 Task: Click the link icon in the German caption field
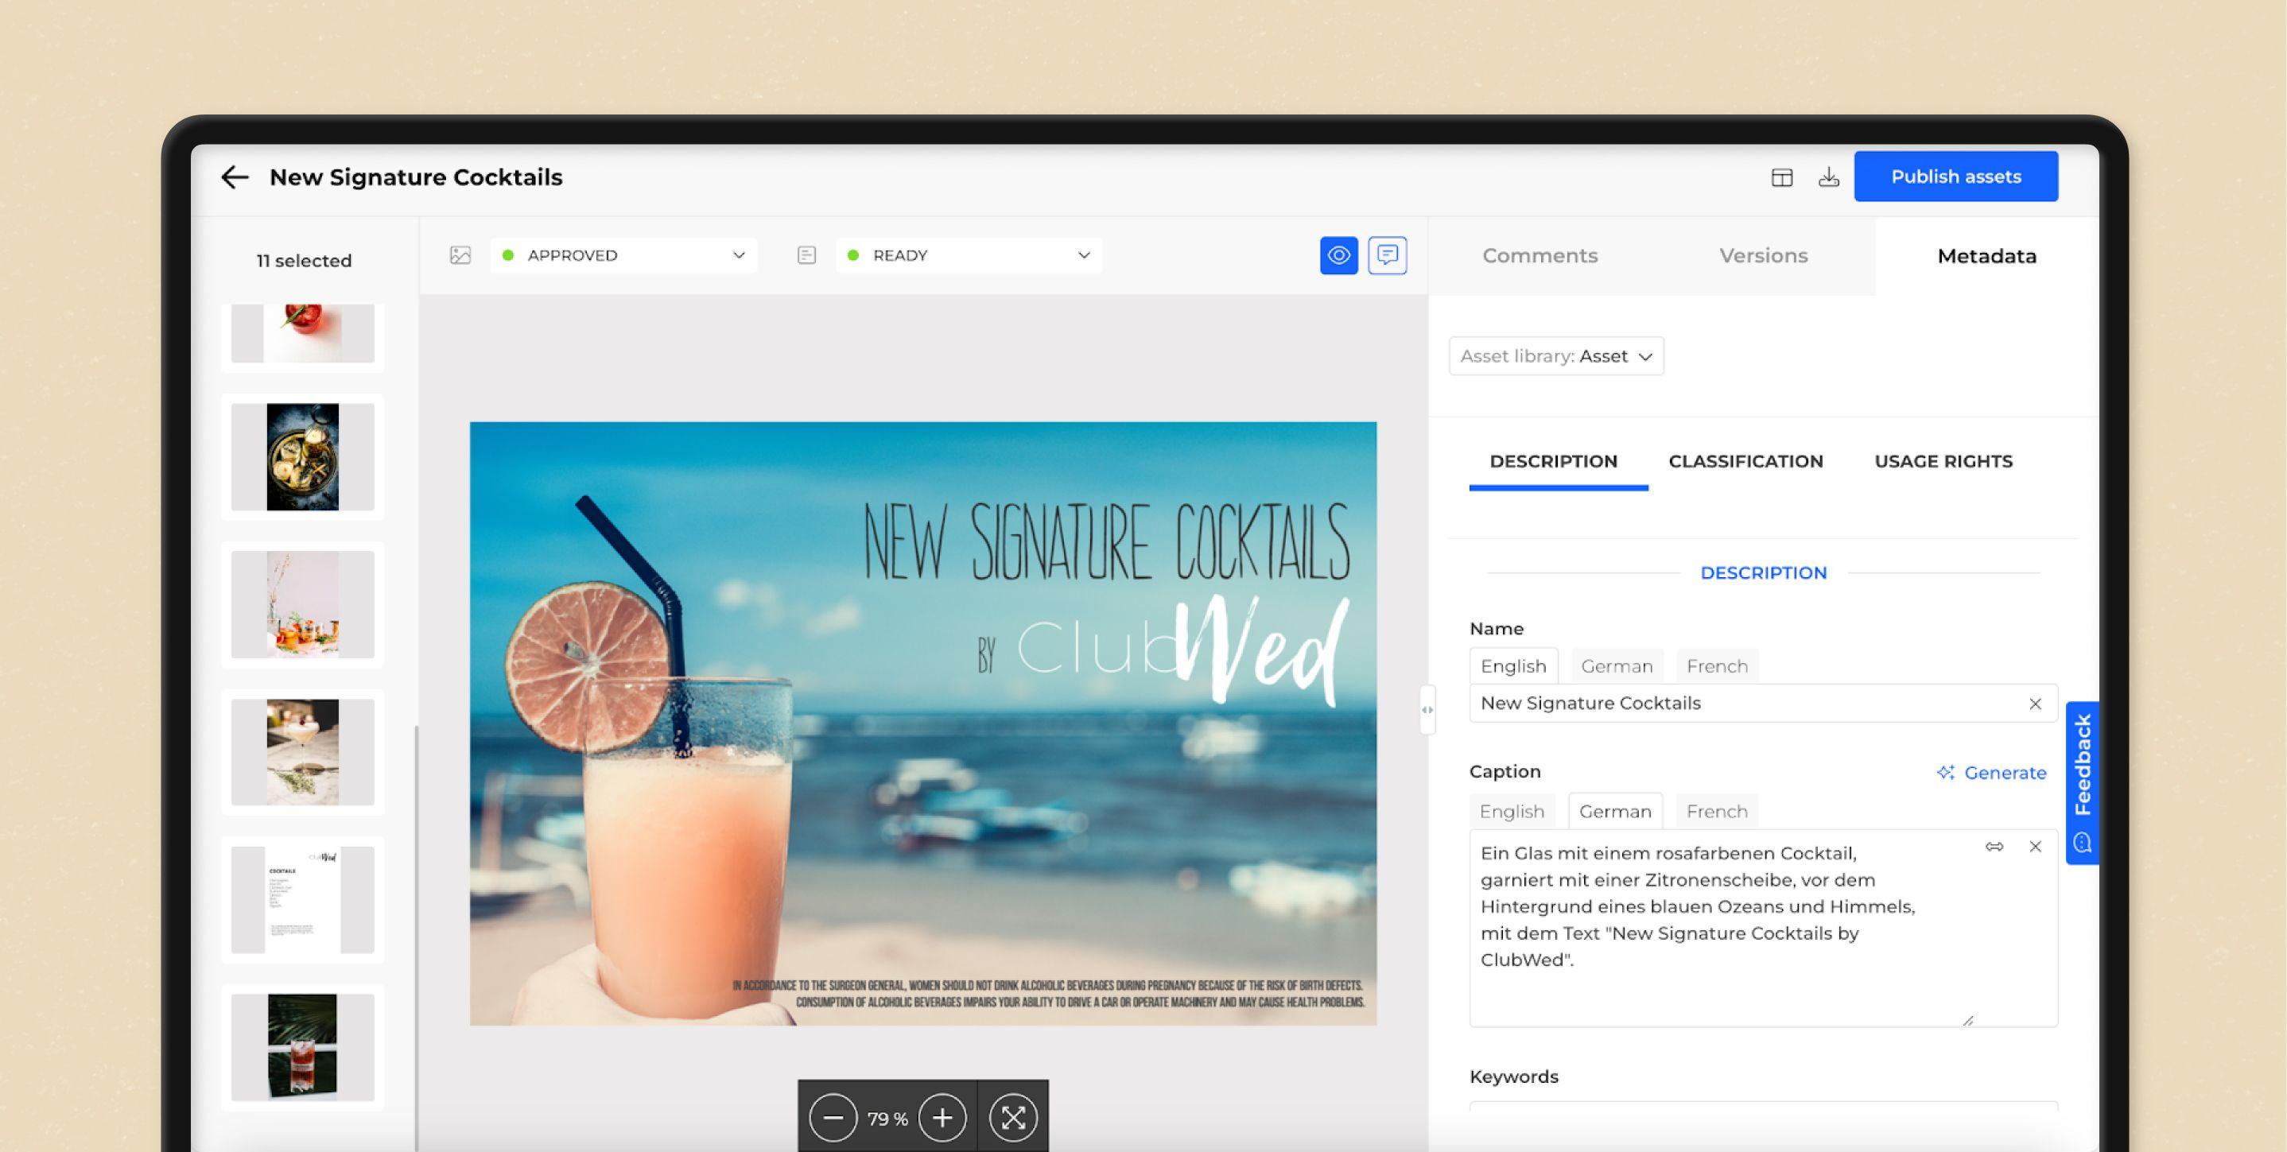pyautogui.click(x=1994, y=847)
